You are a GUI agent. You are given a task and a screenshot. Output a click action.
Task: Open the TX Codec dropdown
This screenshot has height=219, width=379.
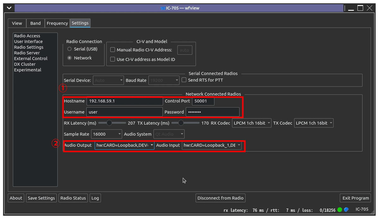click(314, 123)
